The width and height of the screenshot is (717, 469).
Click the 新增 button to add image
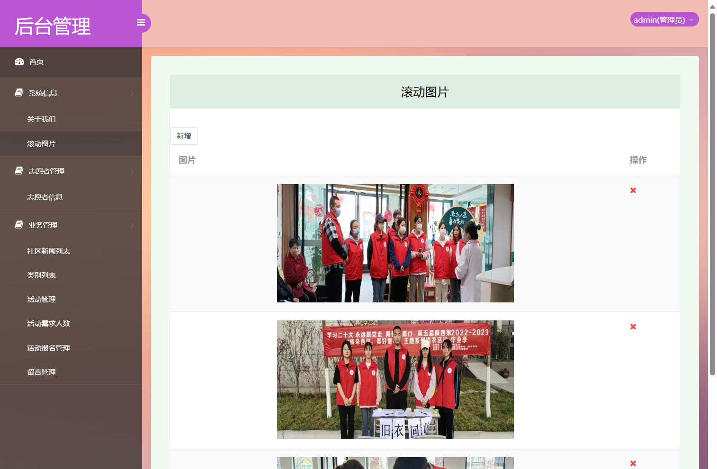point(184,136)
